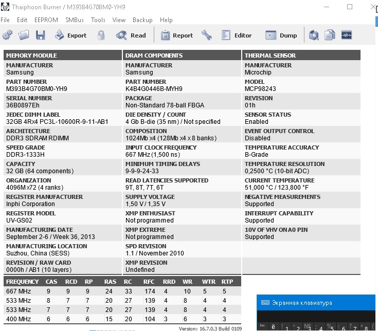The image size is (378, 331).
Task: Click the Thaiphoon Burner app icon in title bar
Action: point(5,7)
